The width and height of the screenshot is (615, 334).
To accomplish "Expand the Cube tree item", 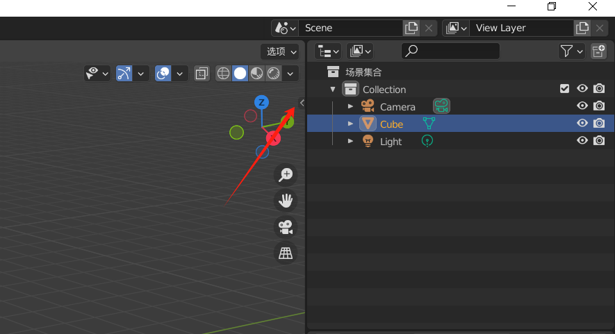I will [350, 124].
